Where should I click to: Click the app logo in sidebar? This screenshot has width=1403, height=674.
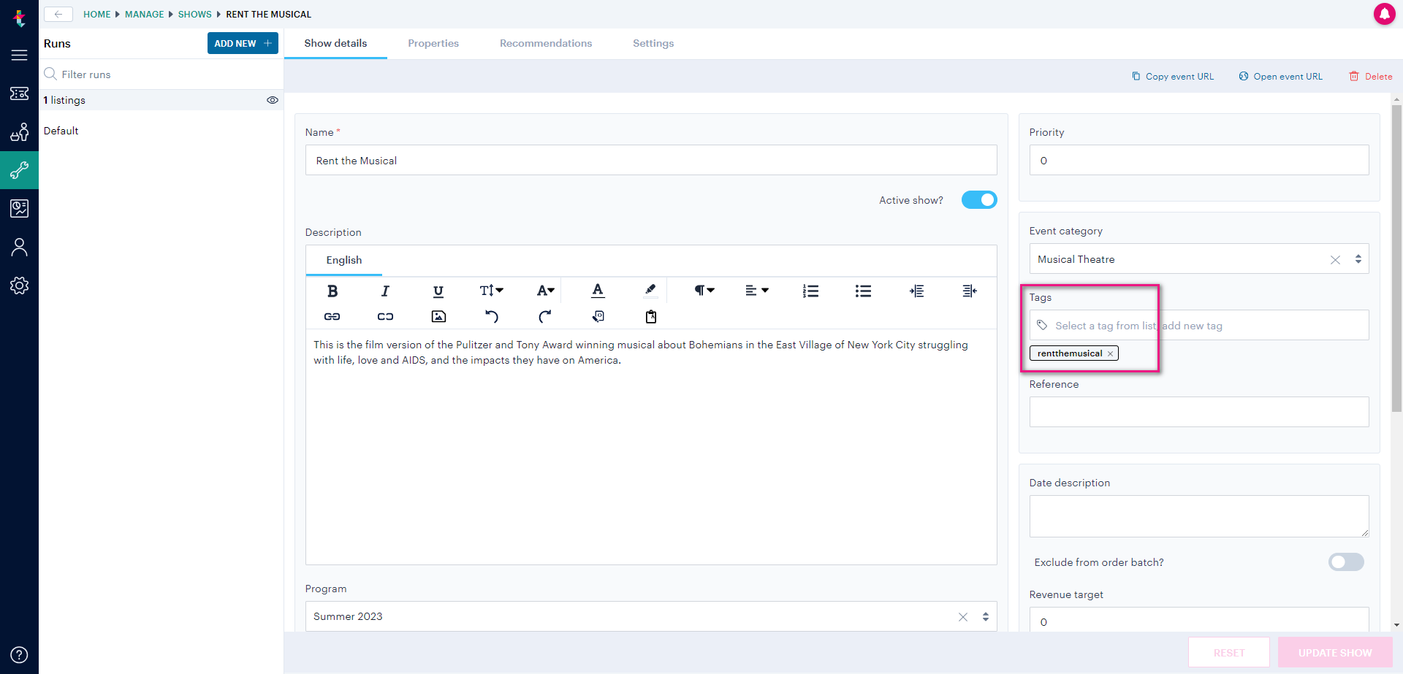20,18
